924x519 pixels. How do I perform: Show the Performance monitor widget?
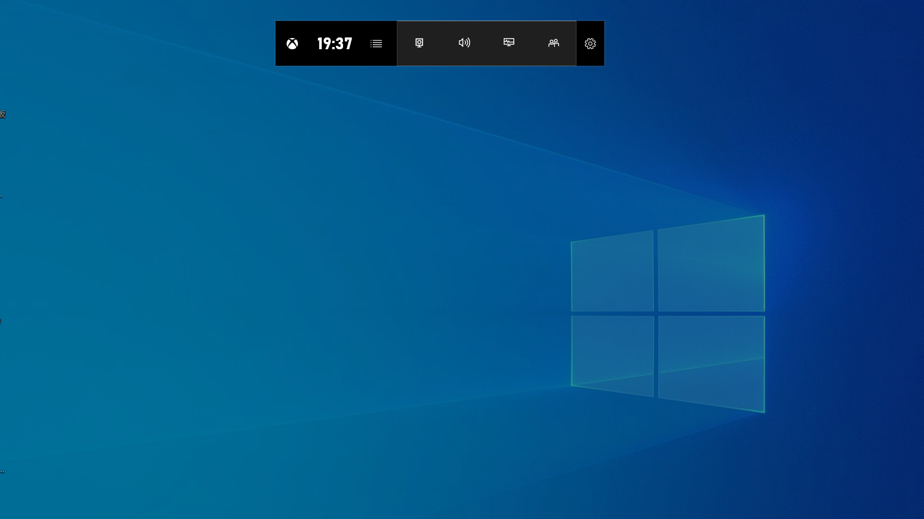click(509, 43)
